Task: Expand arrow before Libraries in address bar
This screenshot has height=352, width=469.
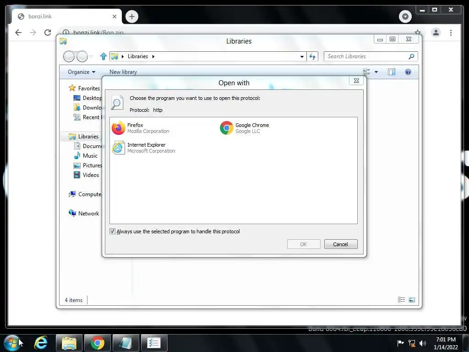Action: click(123, 56)
